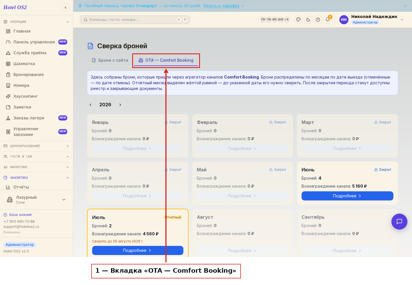412x285 pixels.
Task: Open the help question-mark icon
Action: click(x=318, y=19)
